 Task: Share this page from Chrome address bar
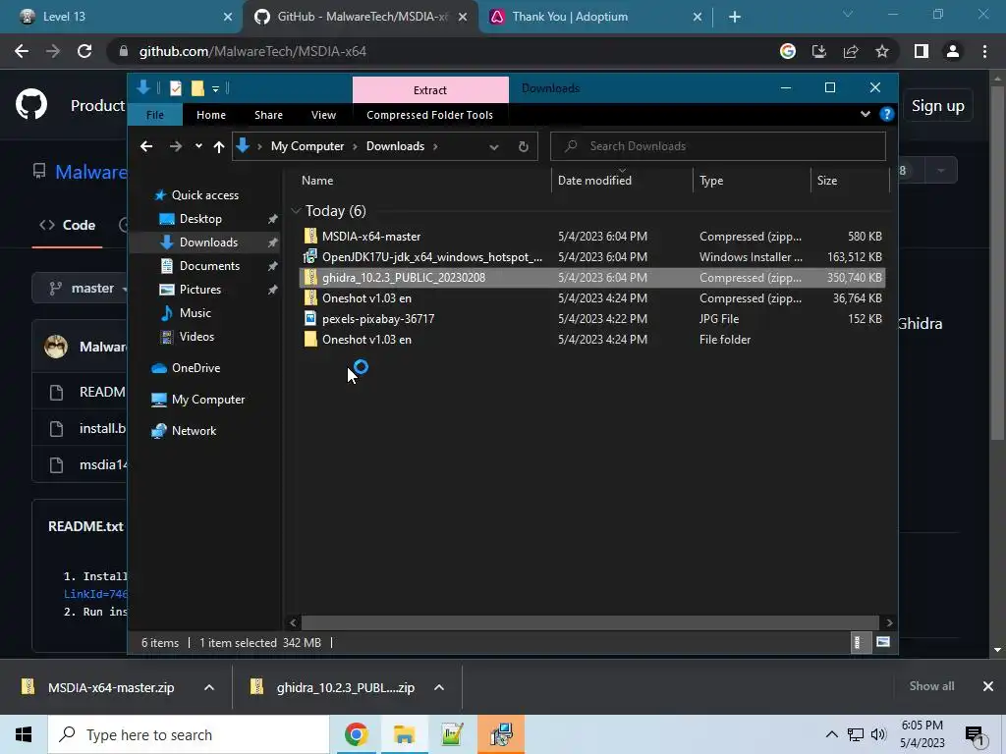[851, 51]
